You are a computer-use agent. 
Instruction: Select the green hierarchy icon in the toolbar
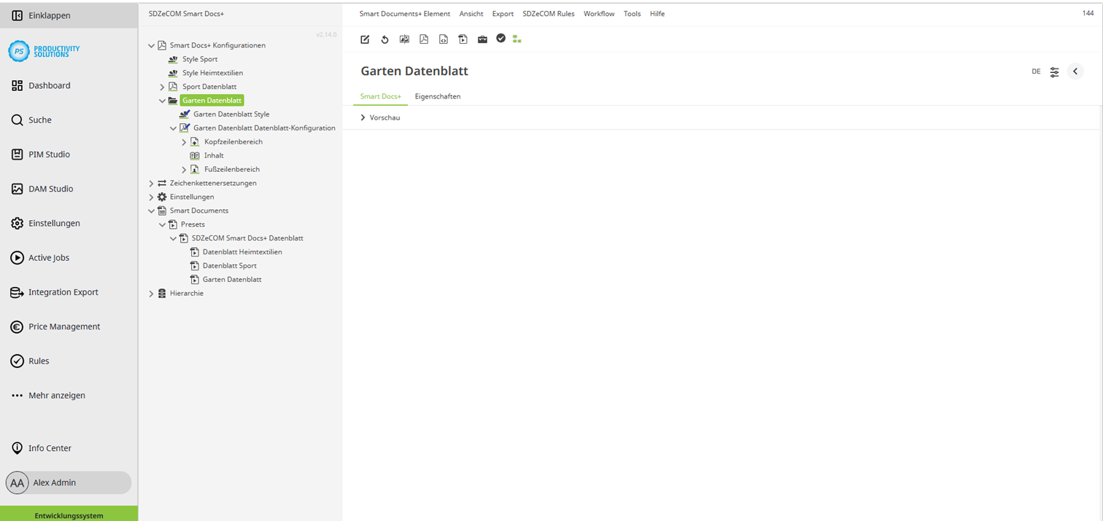pyautogui.click(x=517, y=39)
